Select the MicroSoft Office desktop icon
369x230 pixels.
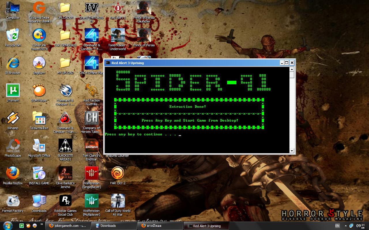coord(39,148)
